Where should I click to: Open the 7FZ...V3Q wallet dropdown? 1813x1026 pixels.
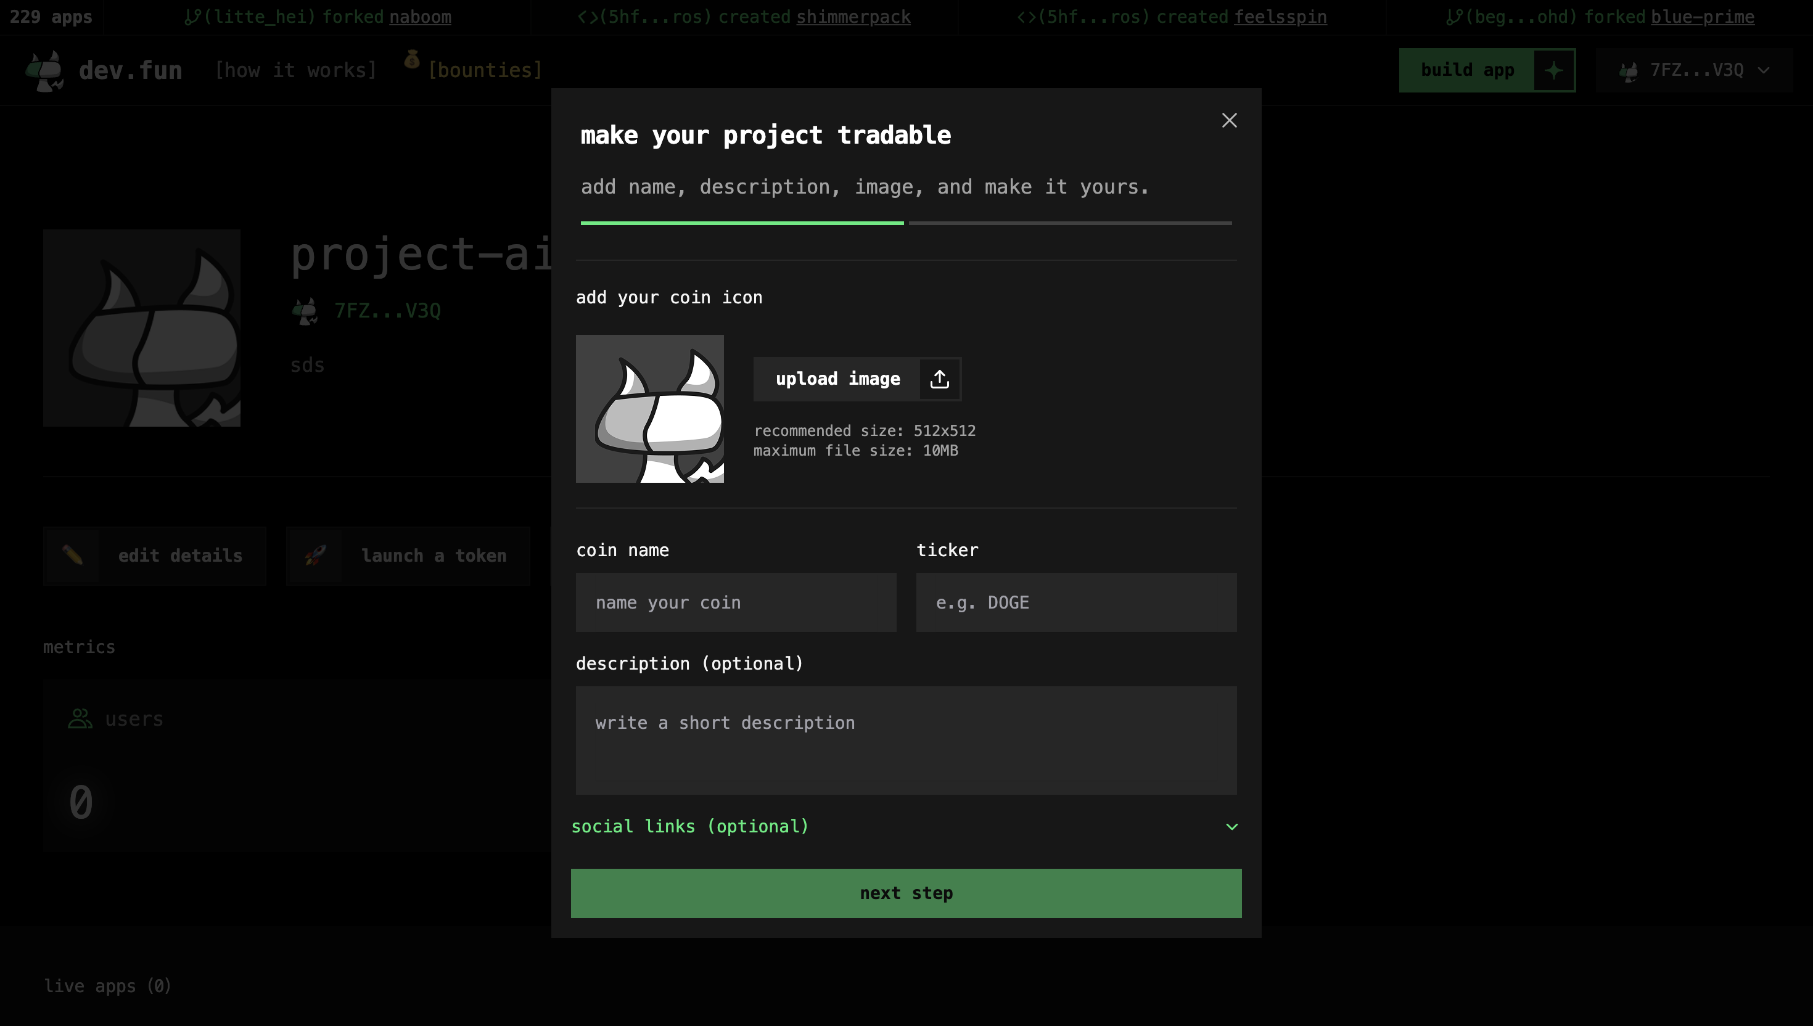tap(1695, 70)
